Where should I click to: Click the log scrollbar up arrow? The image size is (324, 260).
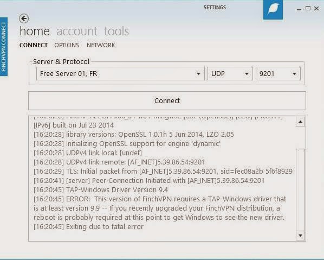[300, 122]
